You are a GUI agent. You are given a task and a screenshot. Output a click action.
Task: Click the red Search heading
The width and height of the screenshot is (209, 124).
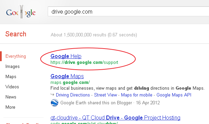[x=16, y=34]
